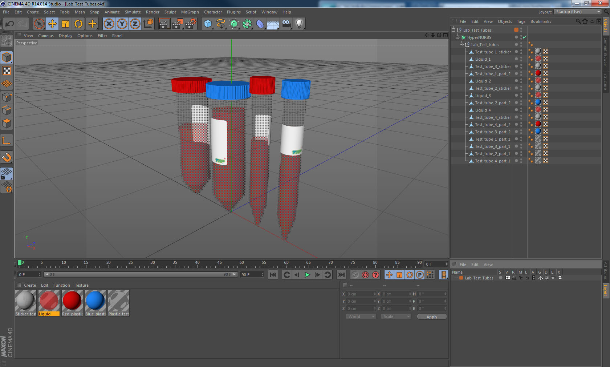
Task: Render the active view
Action: coord(164,24)
